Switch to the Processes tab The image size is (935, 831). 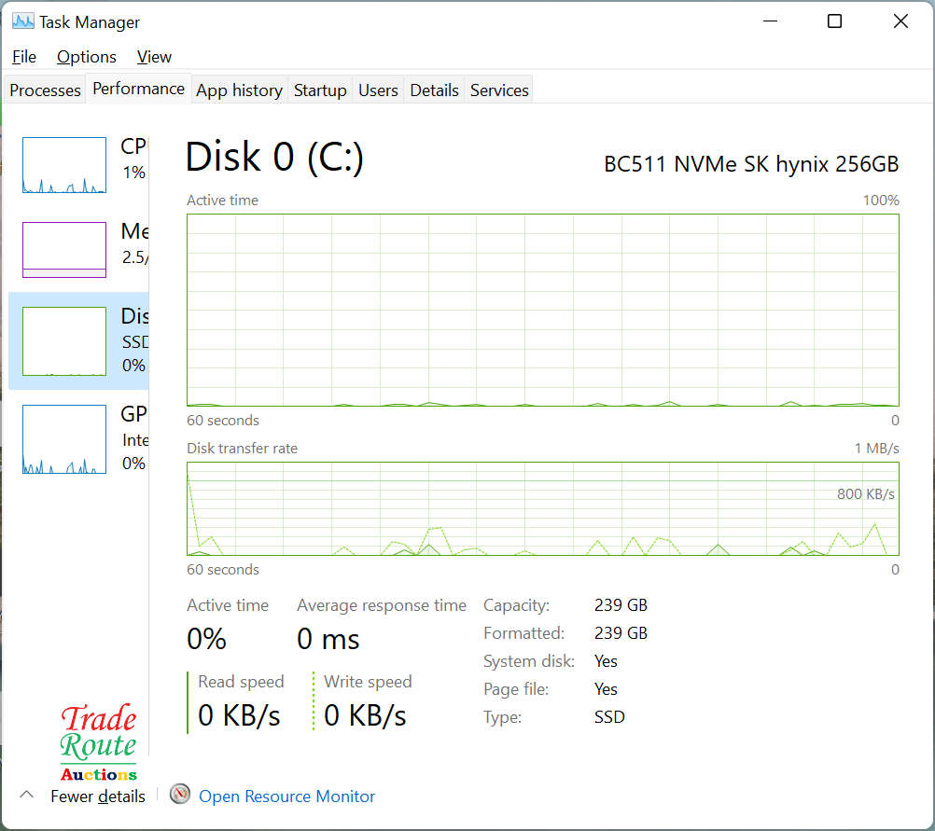pyautogui.click(x=45, y=90)
